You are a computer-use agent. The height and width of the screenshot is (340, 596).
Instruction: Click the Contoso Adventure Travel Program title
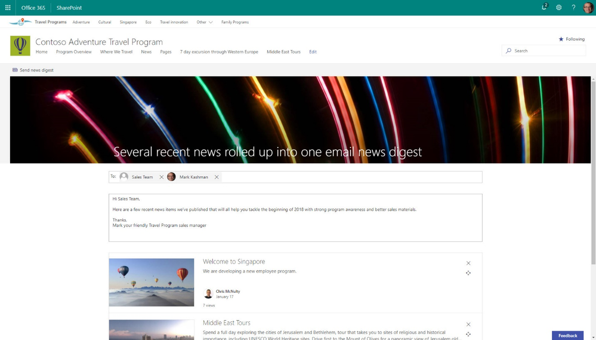[99, 42]
